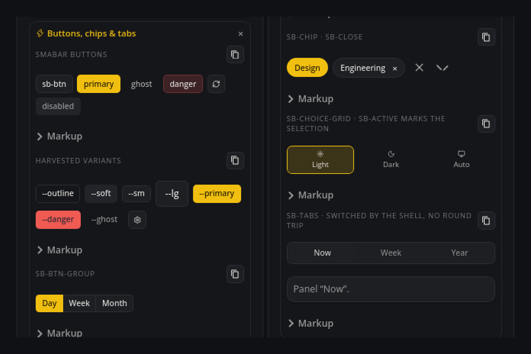Viewport: 531px width, 354px height.
Task: Click the --lg variant button
Action: (x=172, y=194)
